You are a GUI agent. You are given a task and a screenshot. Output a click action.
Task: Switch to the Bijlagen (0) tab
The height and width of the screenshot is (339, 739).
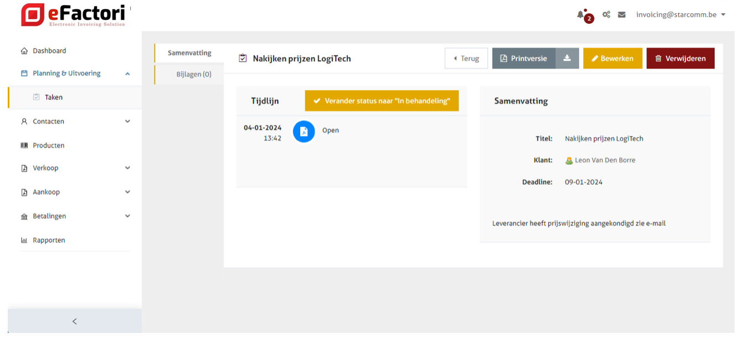(x=193, y=74)
